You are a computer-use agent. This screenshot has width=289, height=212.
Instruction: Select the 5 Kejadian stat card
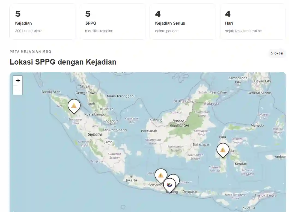click(43, 22)
